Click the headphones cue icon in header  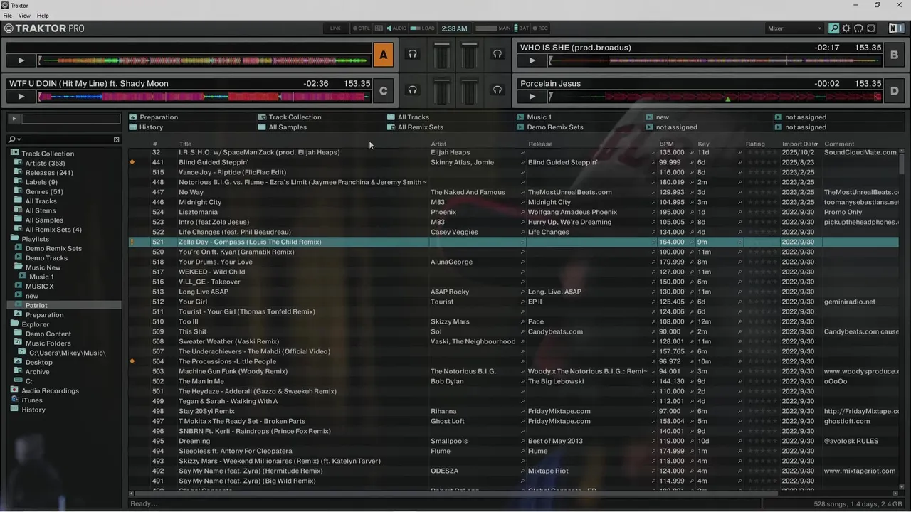(x=858, y=28)
